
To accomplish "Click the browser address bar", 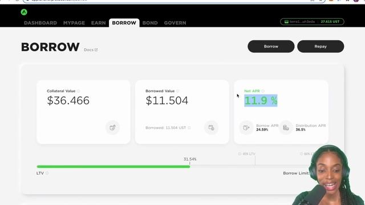I will coord(174,1).
